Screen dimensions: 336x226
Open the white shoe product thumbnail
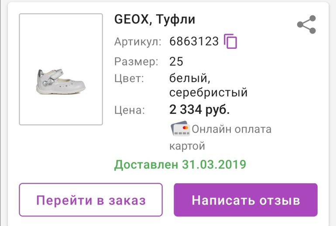pos(61,69)
